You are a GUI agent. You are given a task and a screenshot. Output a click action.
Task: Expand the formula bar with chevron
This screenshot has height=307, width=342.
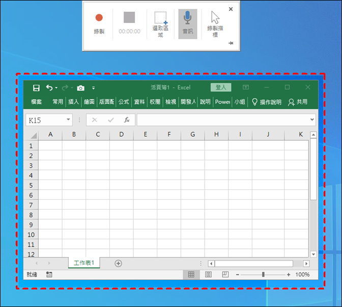click(x=312, y=119)
